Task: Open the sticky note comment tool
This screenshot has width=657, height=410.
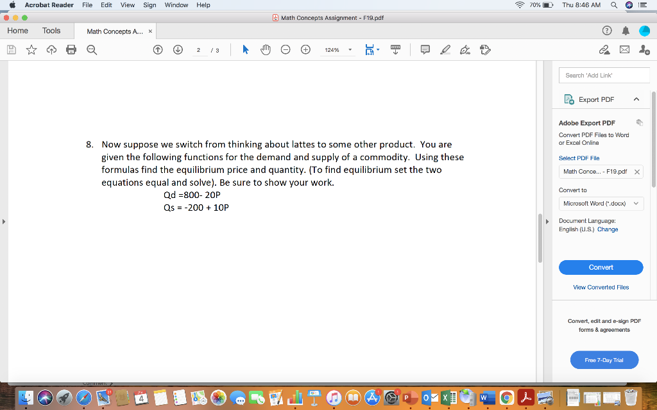Action: [x=425, y=49]
